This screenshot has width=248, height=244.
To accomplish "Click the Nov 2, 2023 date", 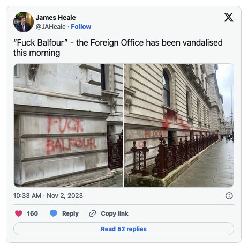I will [x=65, y=196].
